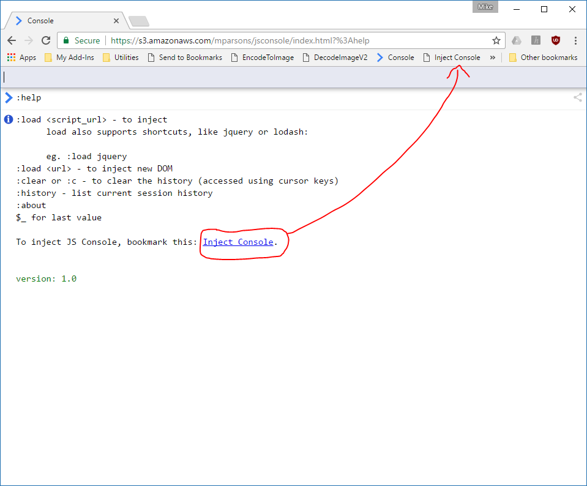Select the Console browser tab
Image resolution: width=587 pixels, height=486 pixels.
[x=65, y=21]
